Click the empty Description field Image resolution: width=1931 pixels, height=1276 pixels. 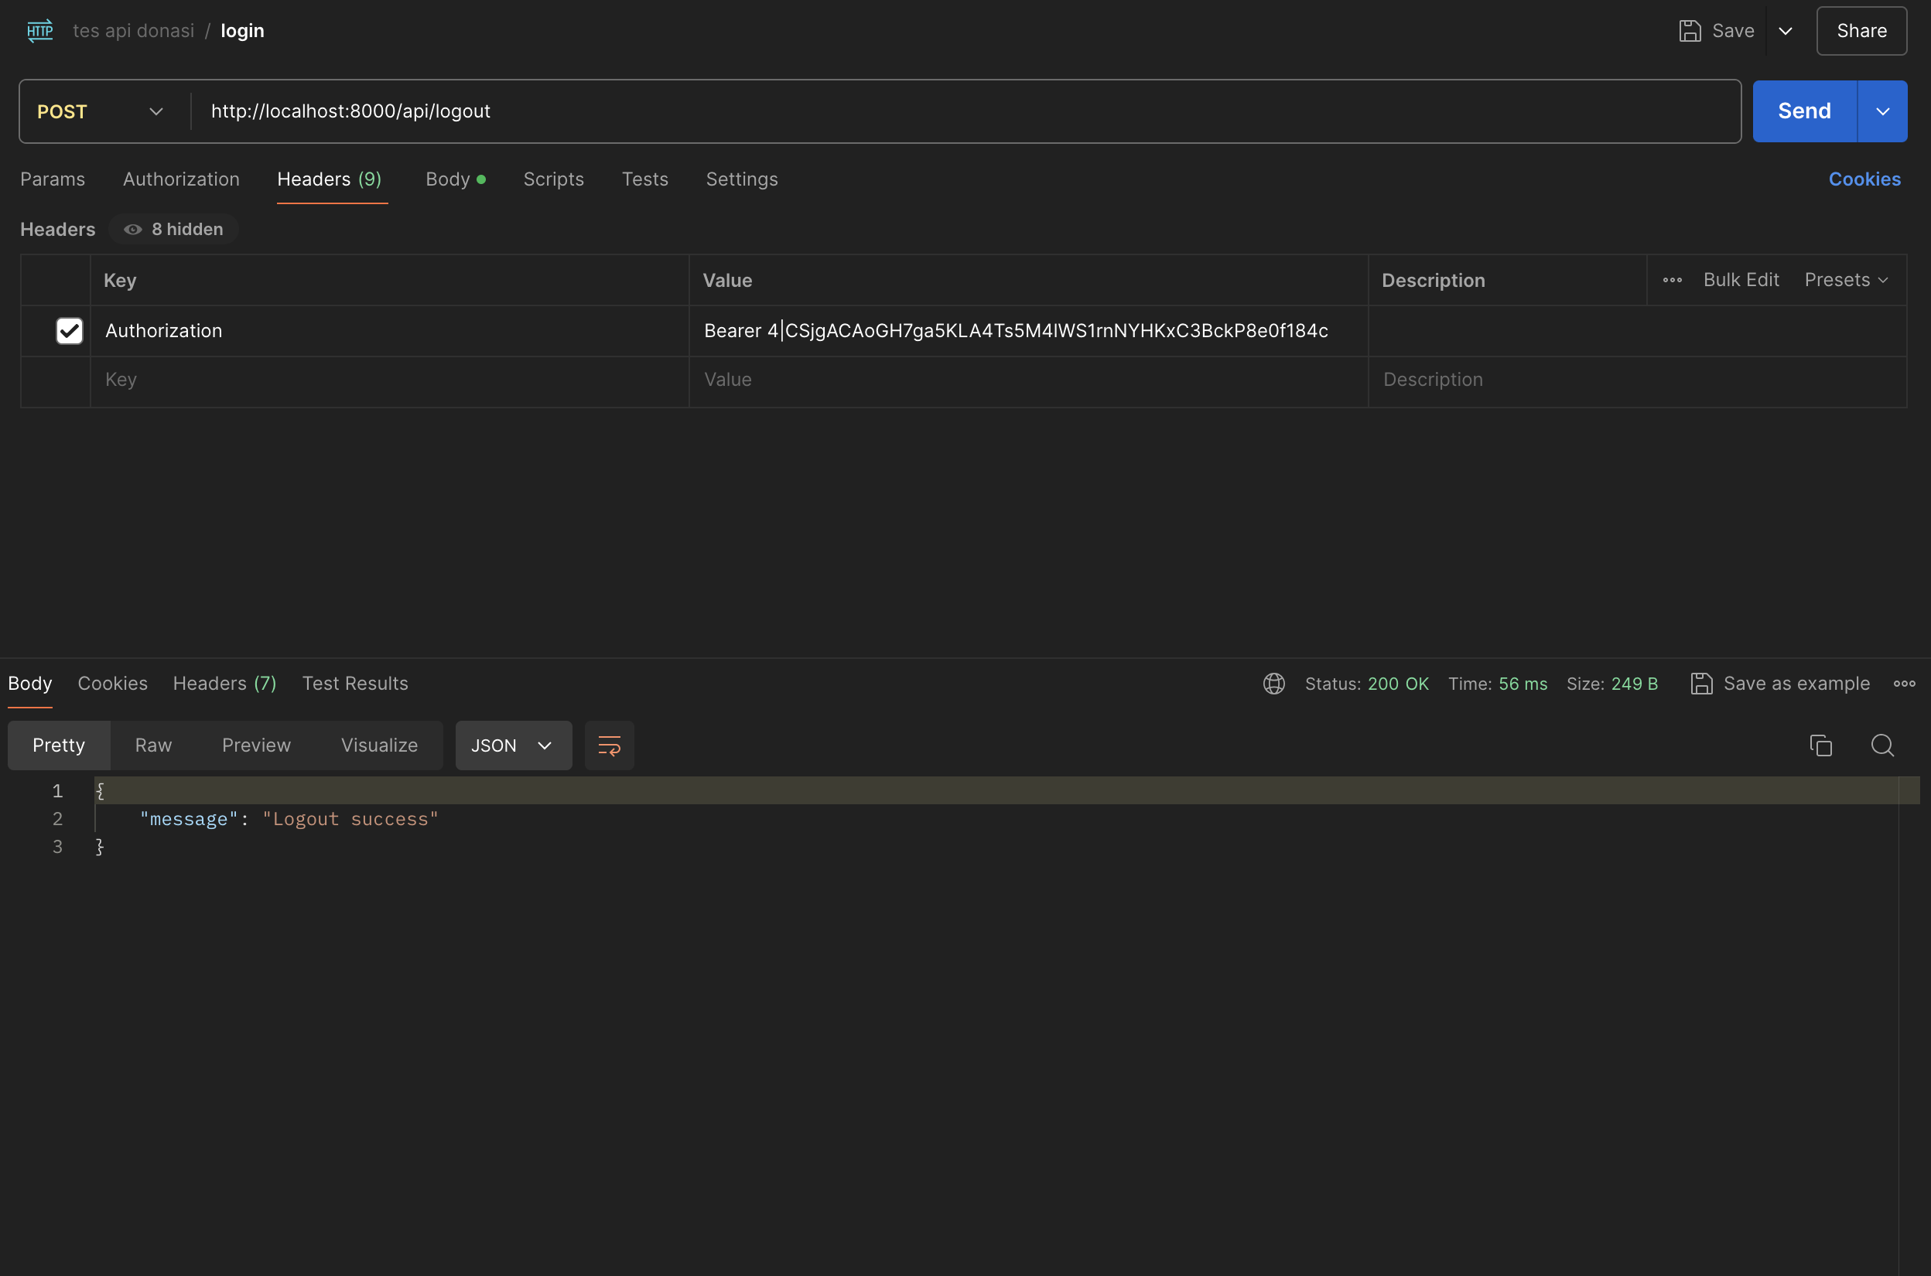pos(1637,380)
